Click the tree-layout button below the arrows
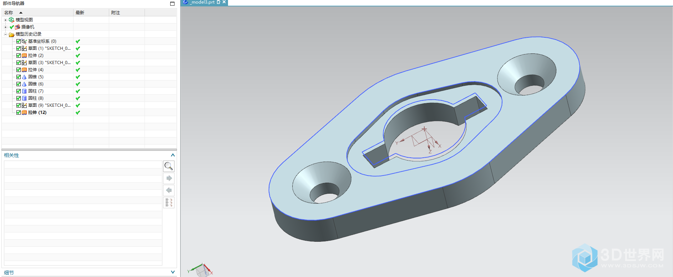673x277 pixels. tap(169, 203)
